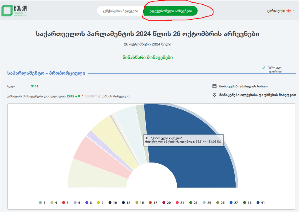The image size is (299, 212).
Task: Toggle legend item 6
Action: pyautogui.click(x=77, y=202)
